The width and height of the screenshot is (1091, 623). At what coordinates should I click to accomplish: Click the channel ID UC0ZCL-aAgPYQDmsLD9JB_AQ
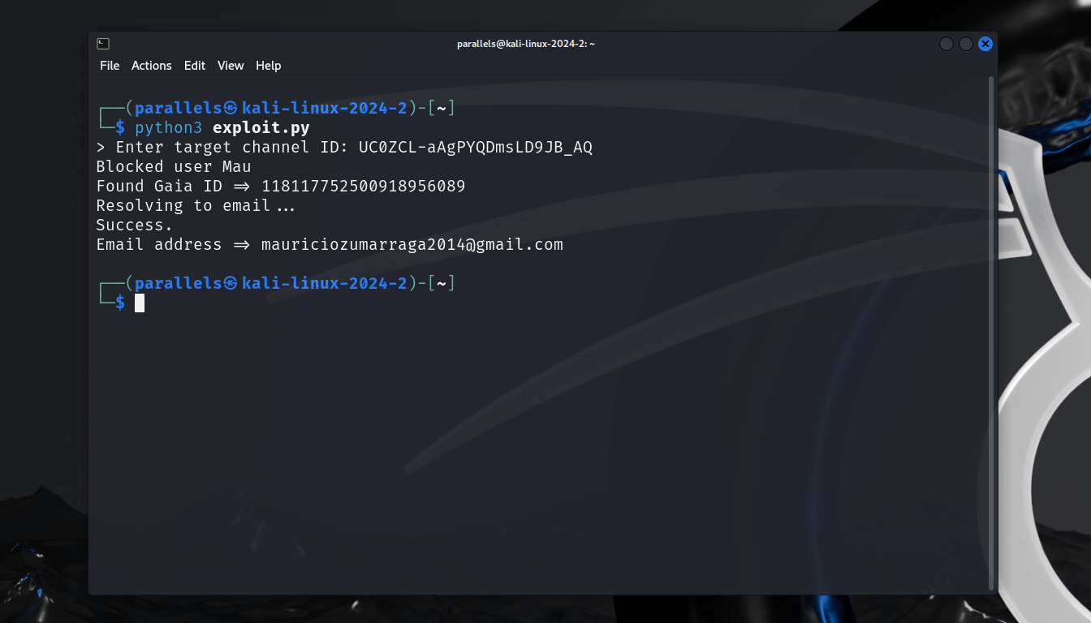tap(476, 148)
